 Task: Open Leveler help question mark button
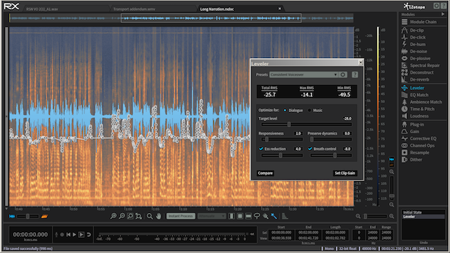(354, 75)
